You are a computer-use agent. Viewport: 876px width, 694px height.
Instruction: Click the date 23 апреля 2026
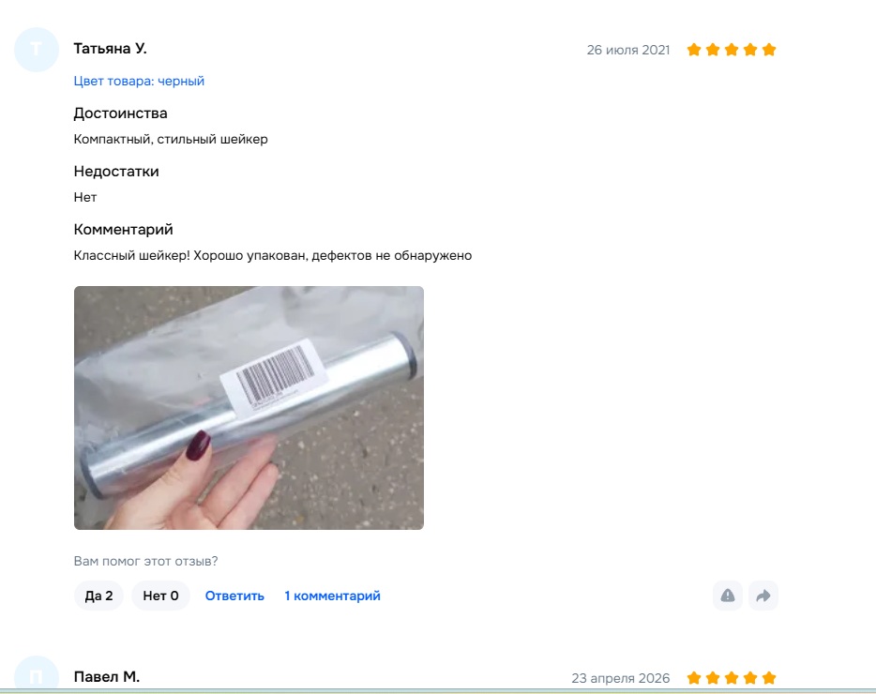click(620, 678)
